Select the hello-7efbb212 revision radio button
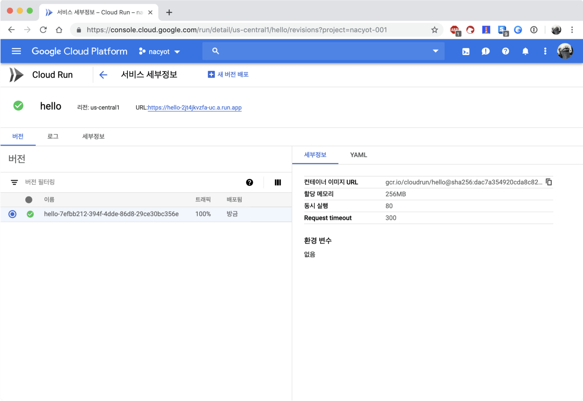The height and width of the screenshot is (401, 583). [x=12, y=214]
